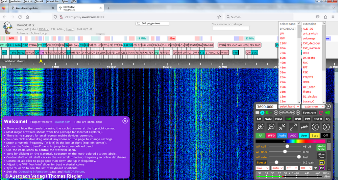Go to Firefox home page
Image resolution: width=338 pixels, height=180 pixels.
tap(27, 17)
